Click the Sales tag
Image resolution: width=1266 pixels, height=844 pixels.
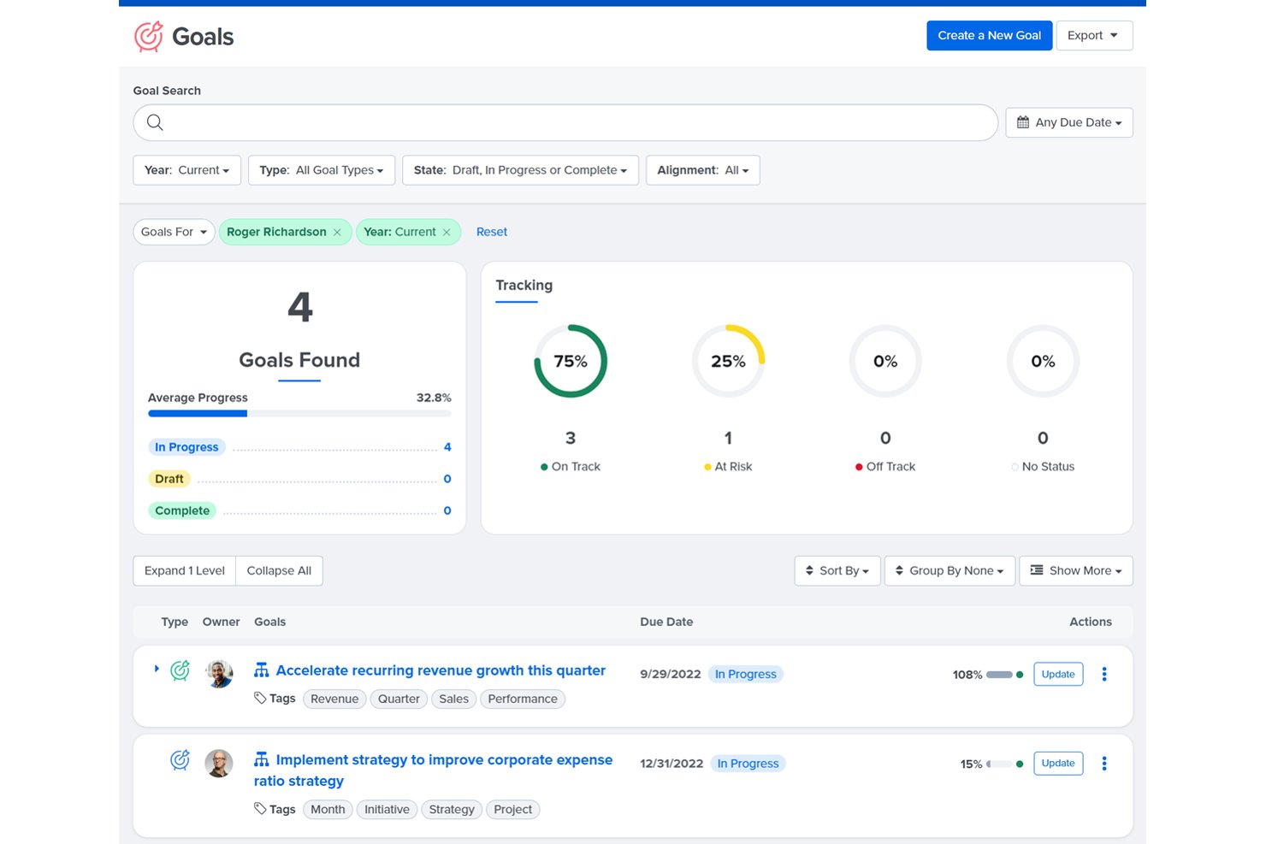(x=453, y=699)
